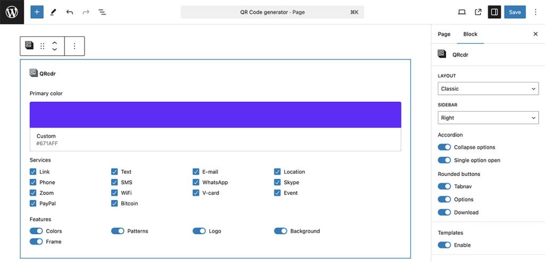Image resolution: width=545 pixels, height=262 pixels.
Task: Switch to the Page tab
Action: [x=444, y=34]
